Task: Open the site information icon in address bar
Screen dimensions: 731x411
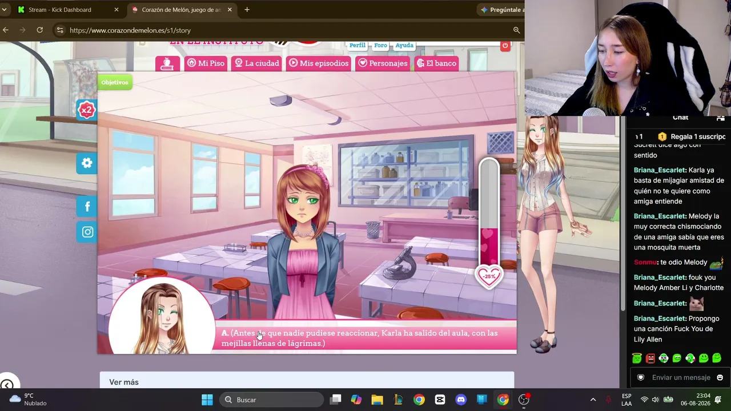Action: 59,30
